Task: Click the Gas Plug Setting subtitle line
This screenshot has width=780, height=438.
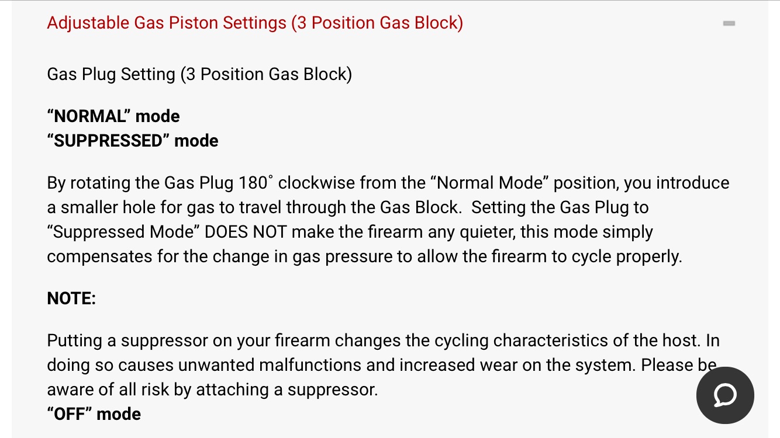Action: point(199,75)
